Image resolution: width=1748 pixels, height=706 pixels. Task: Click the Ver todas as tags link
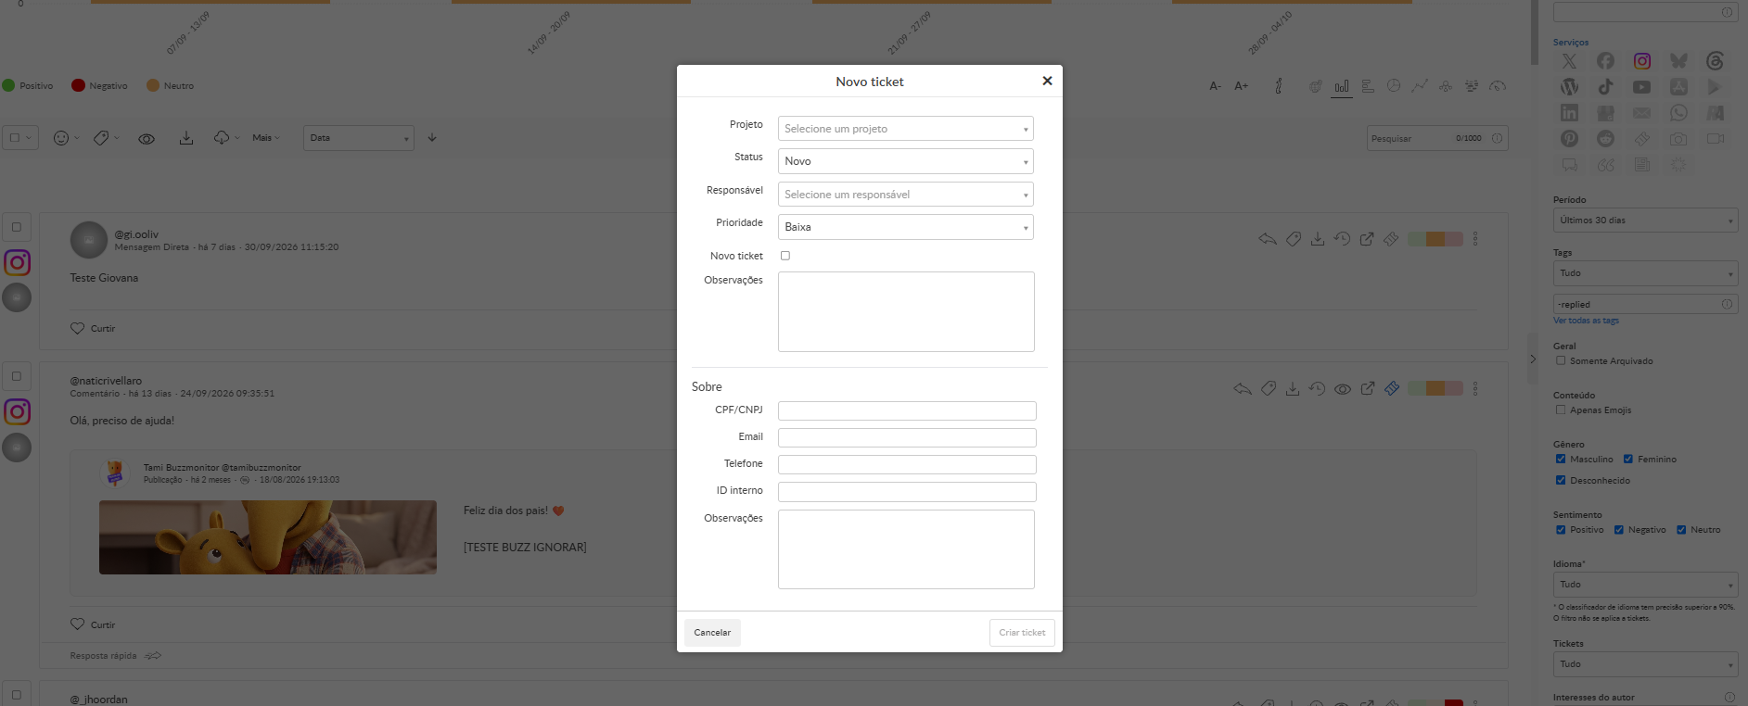click(1586, 321)
